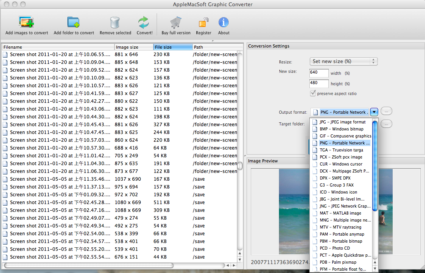Select PFM - Portable float format
425x273 pixels.
tap(341, 269)
